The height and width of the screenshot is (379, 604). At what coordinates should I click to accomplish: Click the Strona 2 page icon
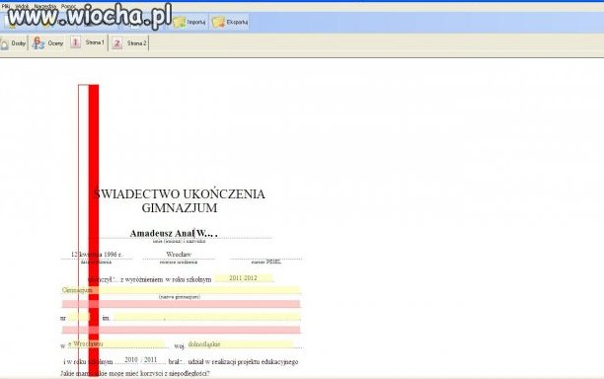pyautogui.click(x=117, y=43)
